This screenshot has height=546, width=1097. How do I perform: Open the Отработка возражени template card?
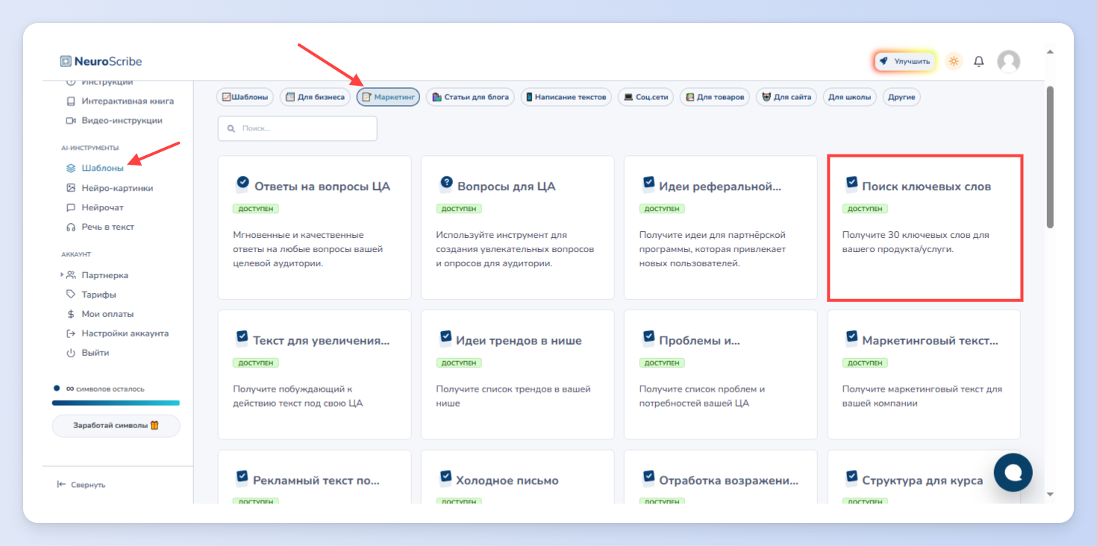point(721,477)
